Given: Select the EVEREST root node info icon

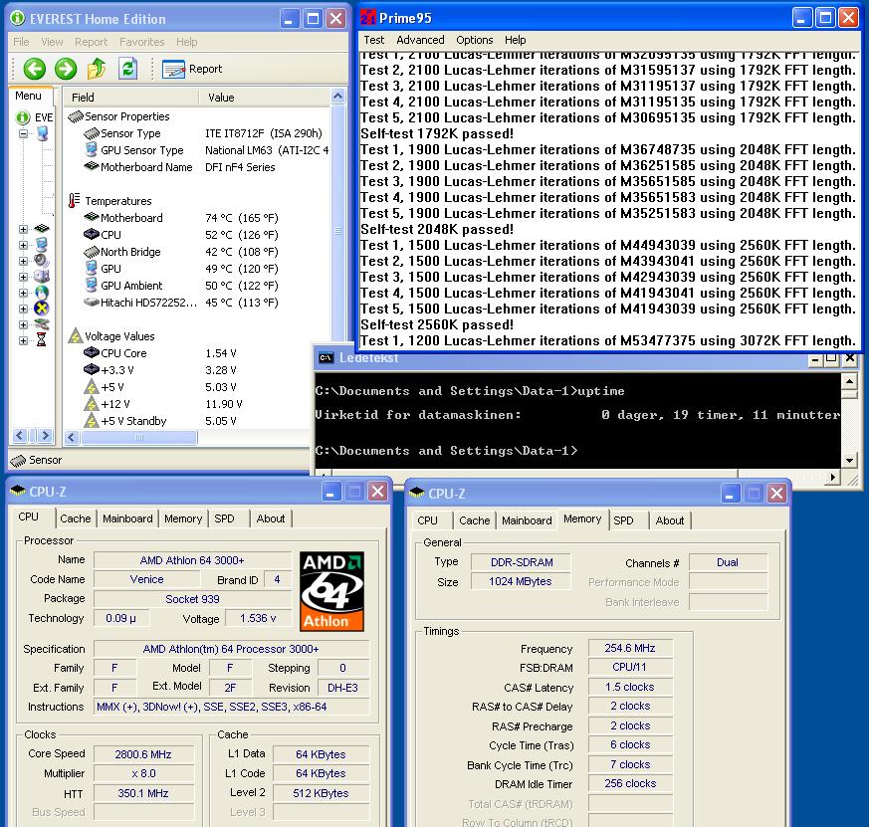Looking at the screenshot, I should [23, 117].
